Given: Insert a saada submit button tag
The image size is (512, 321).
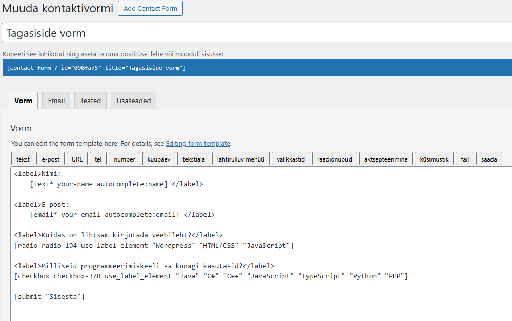Looking at the screenshot, I should [489, 159].
